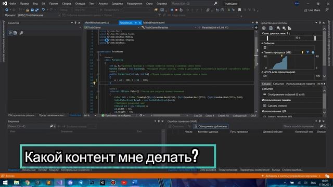Pause debugging with the Break All icon

tap(172, 10)
